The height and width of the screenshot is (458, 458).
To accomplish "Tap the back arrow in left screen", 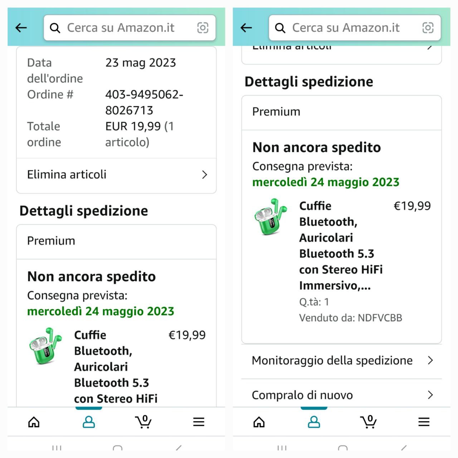I will pos(21,28).
